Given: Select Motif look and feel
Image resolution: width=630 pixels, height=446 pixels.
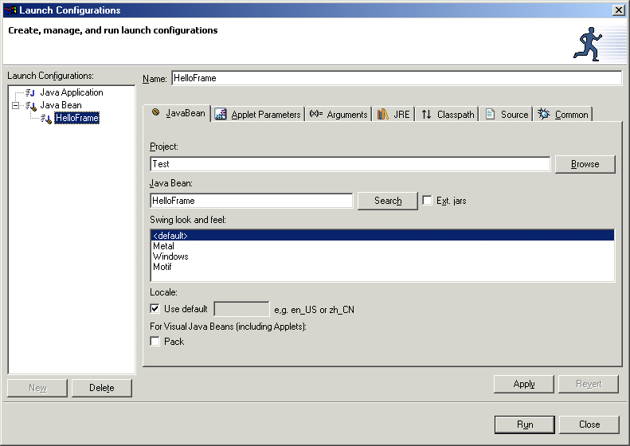Looking at the screenshot, I should click(x=382, y=267).
